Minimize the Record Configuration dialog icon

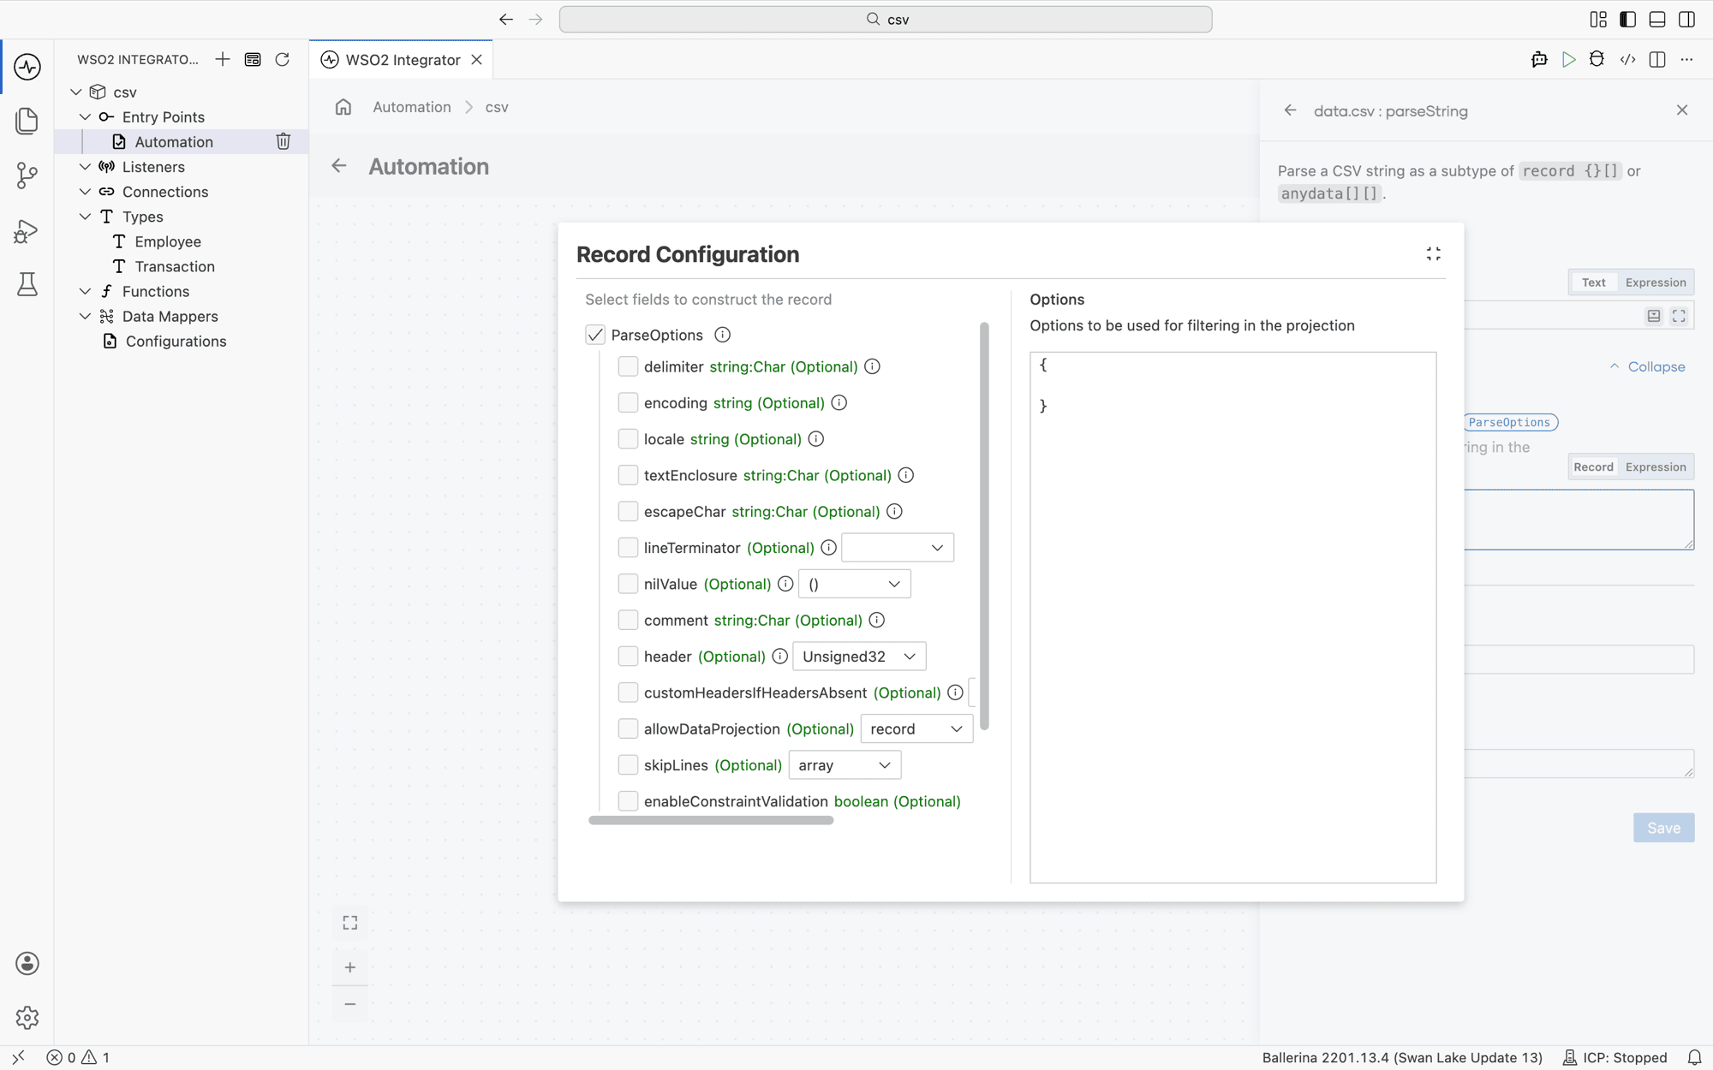click(1433, 253)
